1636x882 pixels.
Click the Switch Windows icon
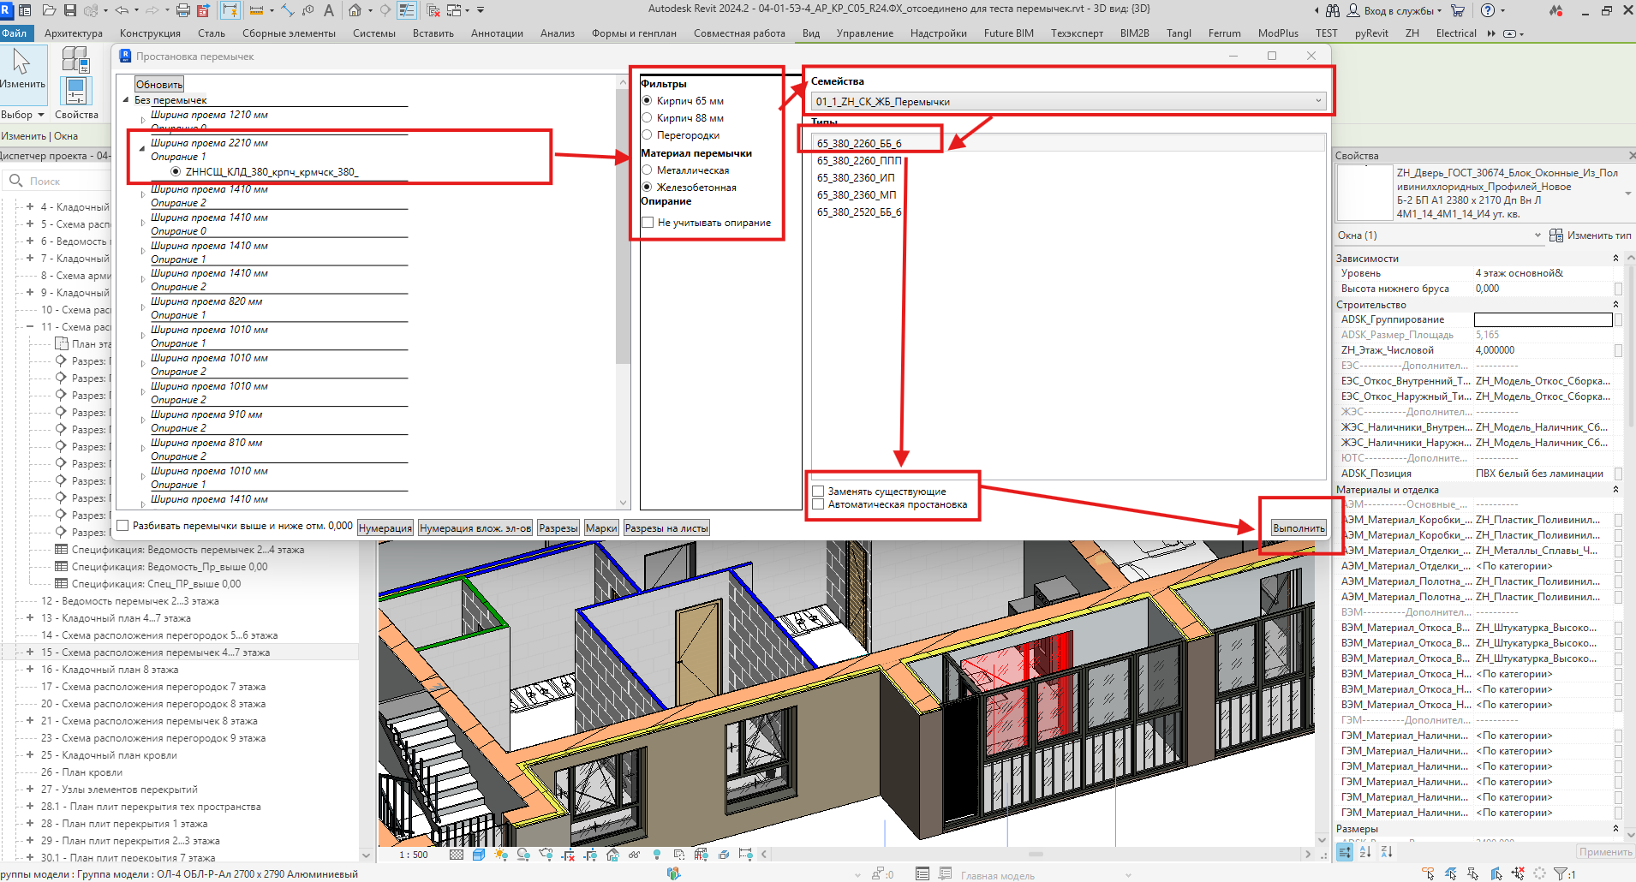click(453, 10)
